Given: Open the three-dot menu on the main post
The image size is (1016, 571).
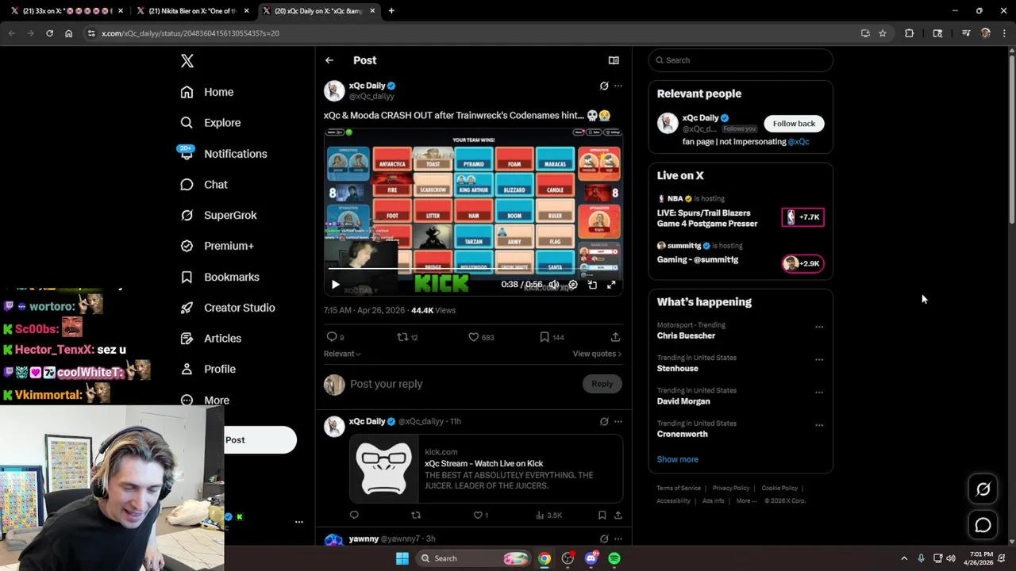Looking at the screenshot, I should pyautogui.click(x=618, y=86).
